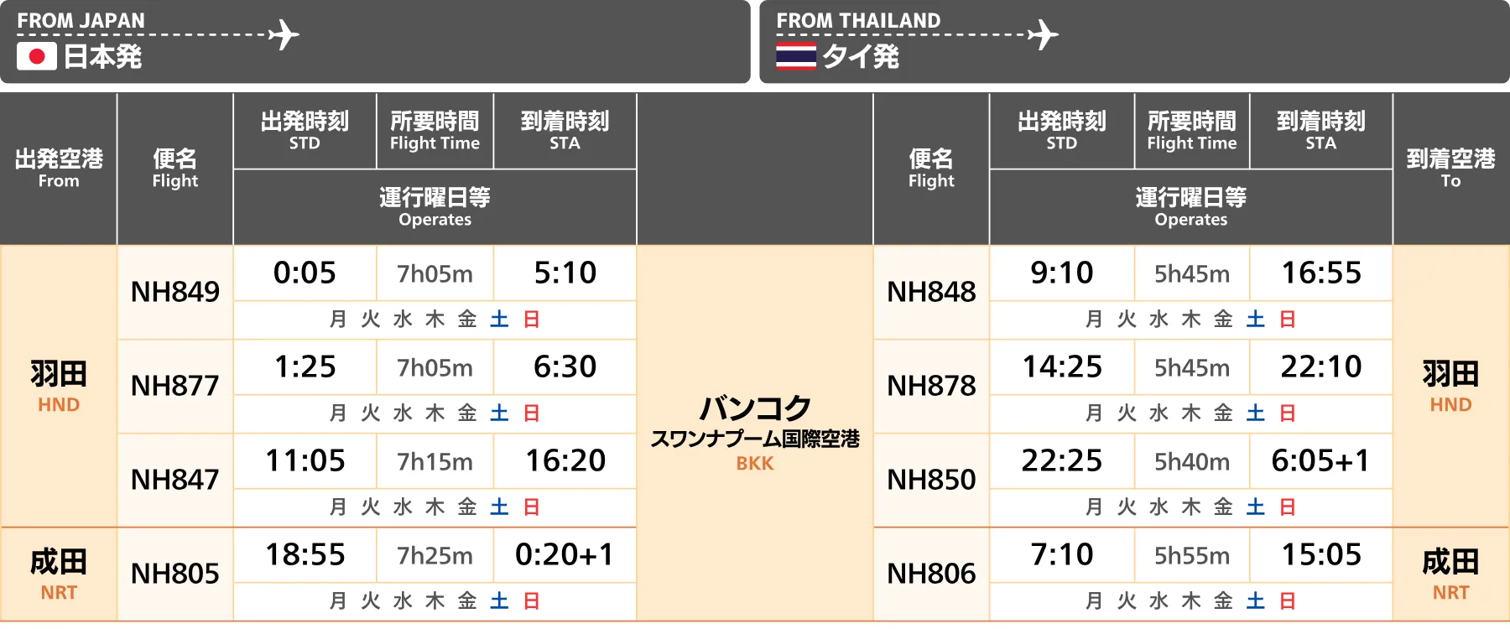Click flight number NH848
The image size is (1510, 629).
click(931, 292)
